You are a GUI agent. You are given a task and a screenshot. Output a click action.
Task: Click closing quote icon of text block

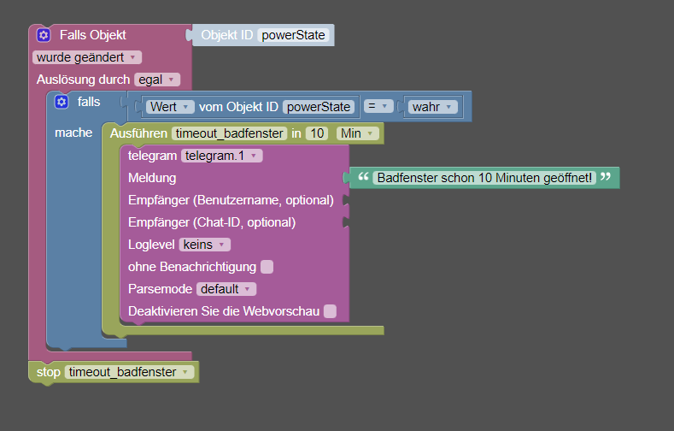pyautogui.click(x=605, y=177)
